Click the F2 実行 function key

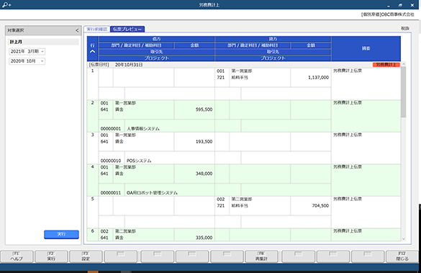tap(51, 256)
